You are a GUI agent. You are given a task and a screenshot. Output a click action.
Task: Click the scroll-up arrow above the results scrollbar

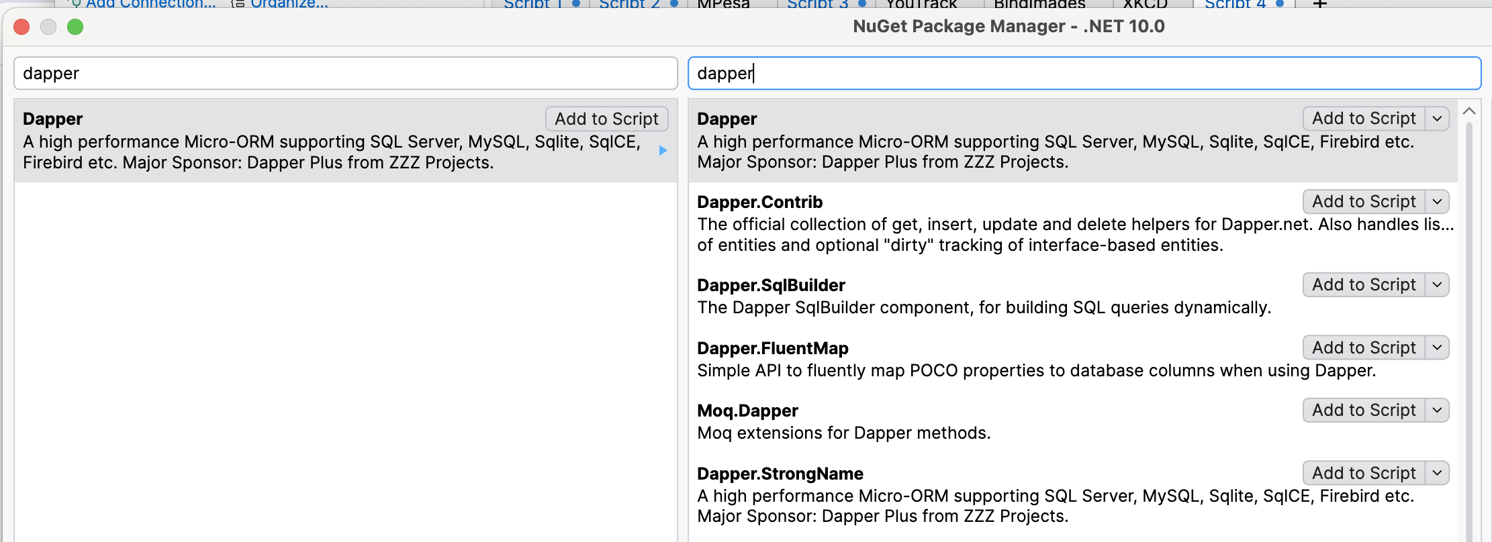[x=1469, y=111]
